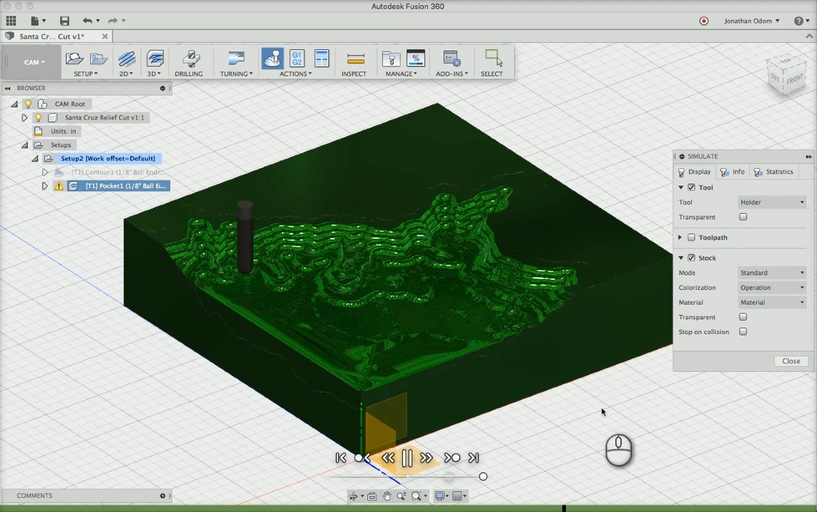Open the data panel grid icon
The width and height of the screenshot is (817, 512).
11,21
